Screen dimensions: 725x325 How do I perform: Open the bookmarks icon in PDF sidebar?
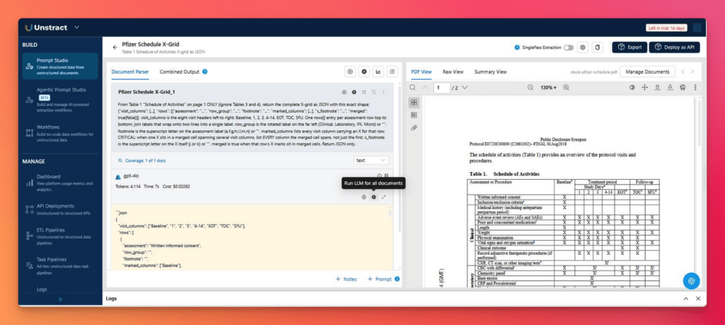413,115
